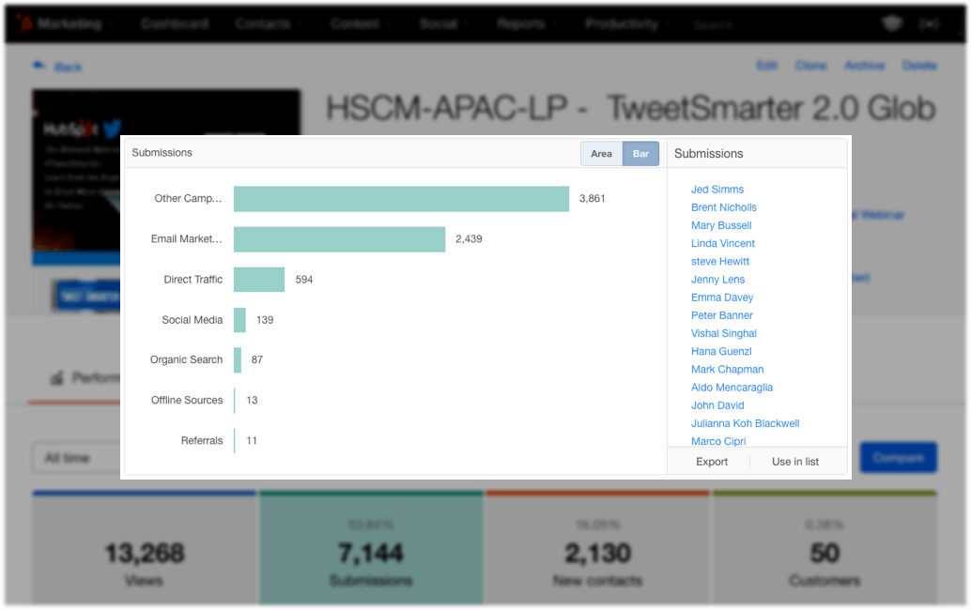The image size is (971, 610).
Task: Go Back to previous page
Action: (x=57, y=67)
